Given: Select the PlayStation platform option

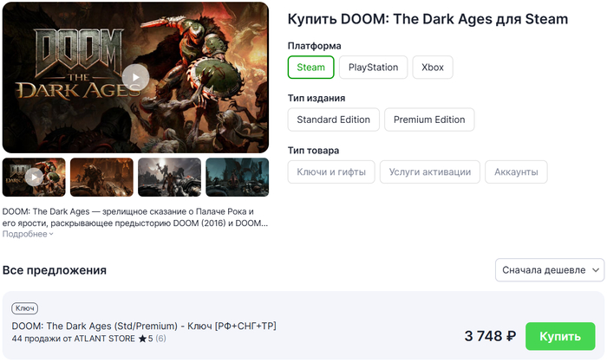Looking at the screenshot, I should (373, 68).
